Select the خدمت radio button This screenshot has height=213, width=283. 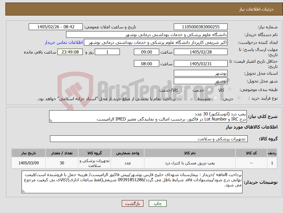(x=209, y=89)
